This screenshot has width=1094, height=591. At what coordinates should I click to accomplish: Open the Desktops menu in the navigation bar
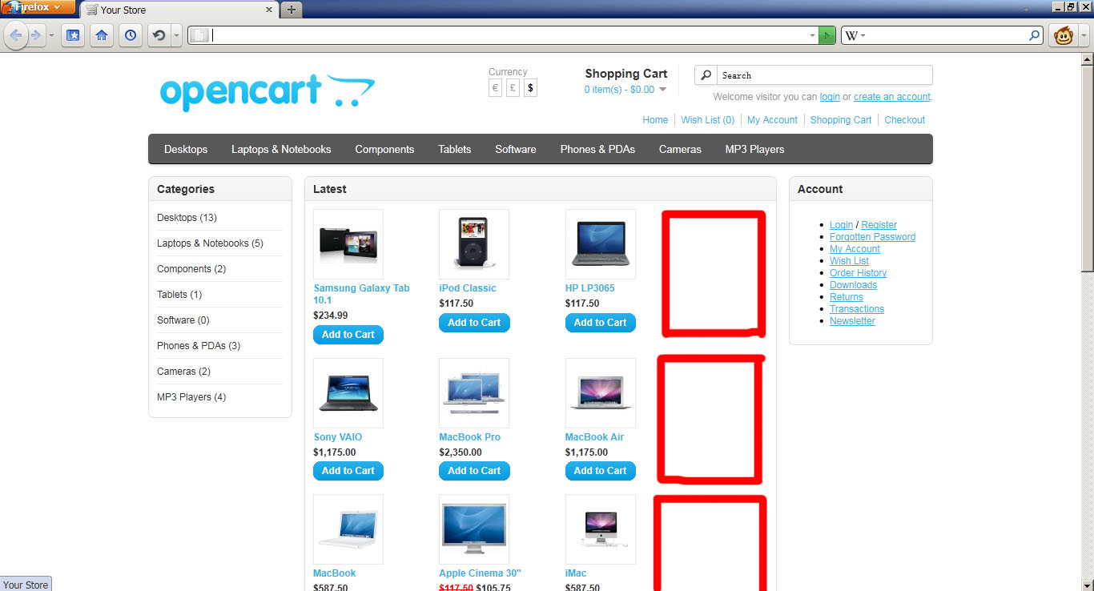(186, 149)
